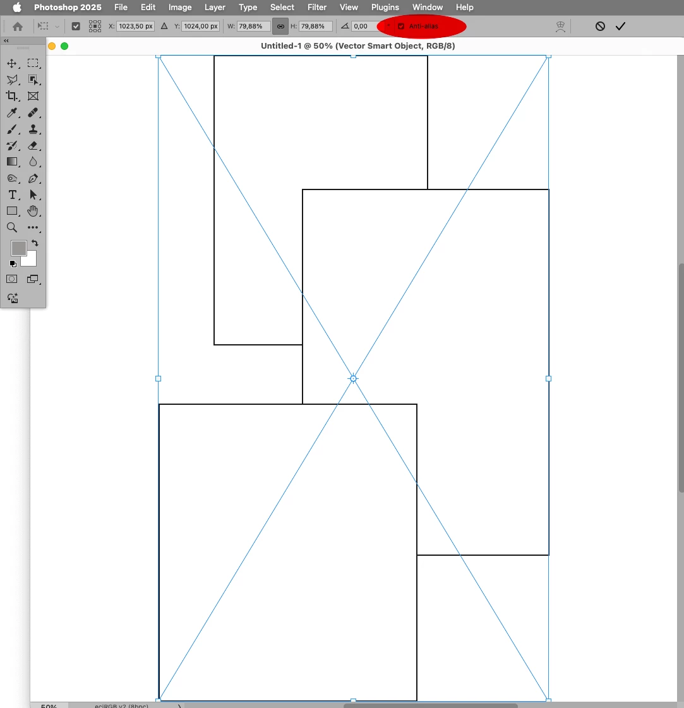Select the Eyedropper tool

coord(12,112)
